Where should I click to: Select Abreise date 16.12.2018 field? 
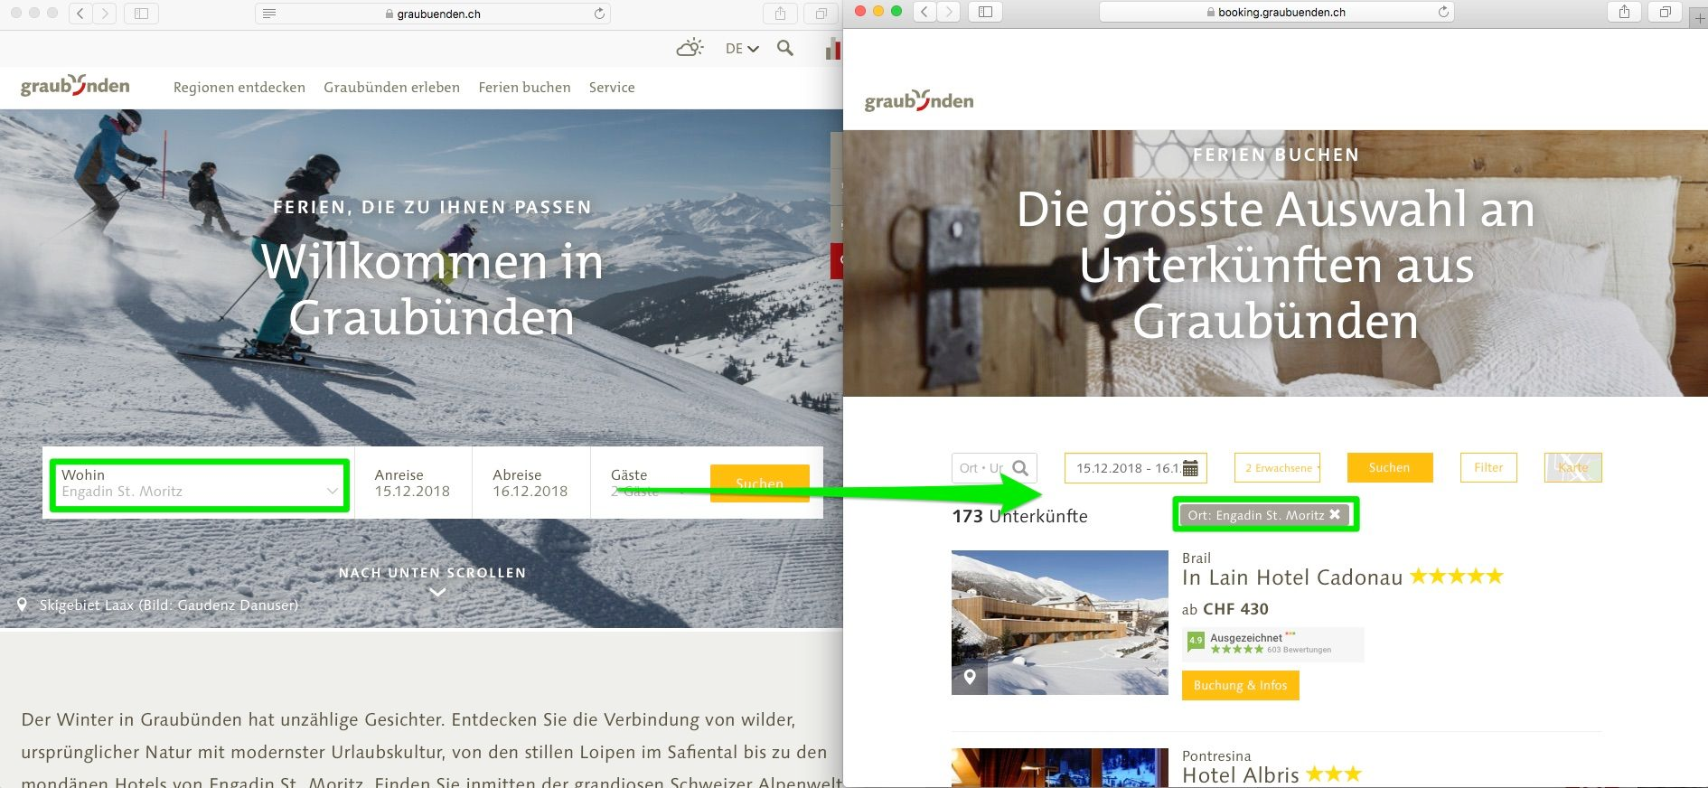pyautogui.click(x=530, y=483)
